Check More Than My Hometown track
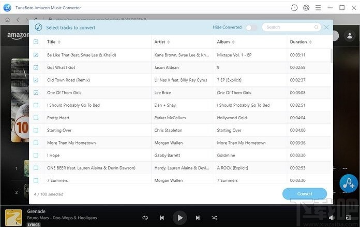Screen dimensions: 360x227 coord(36,143)
